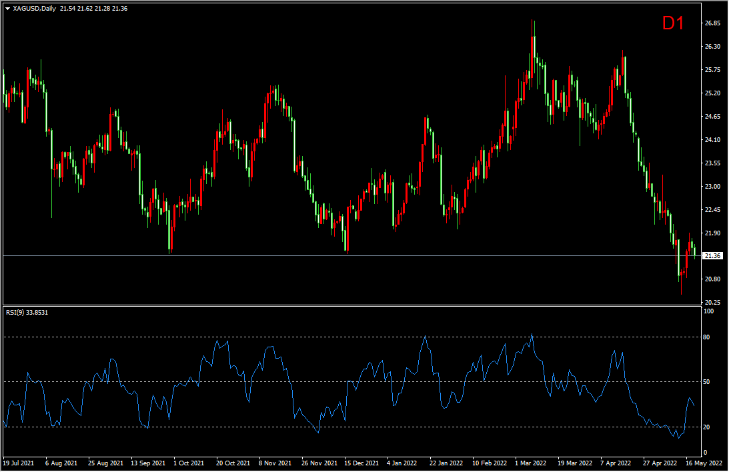The width and height of the screenshot is (729, 472).
Task: Click the 7 Apr 2022 date label
Action: (x=616, y=463)
